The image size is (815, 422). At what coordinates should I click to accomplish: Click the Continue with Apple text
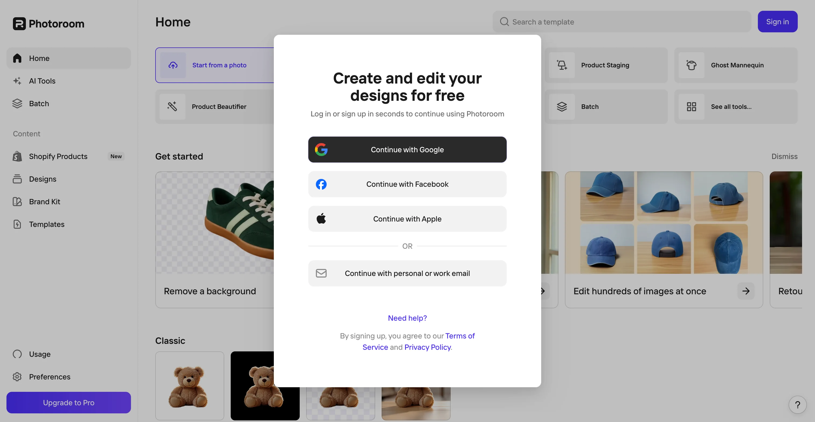click(407, 219)
